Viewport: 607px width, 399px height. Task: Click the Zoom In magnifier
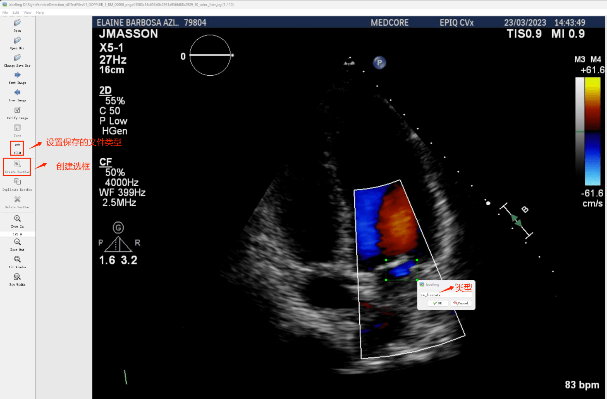[x=17, y=219]
